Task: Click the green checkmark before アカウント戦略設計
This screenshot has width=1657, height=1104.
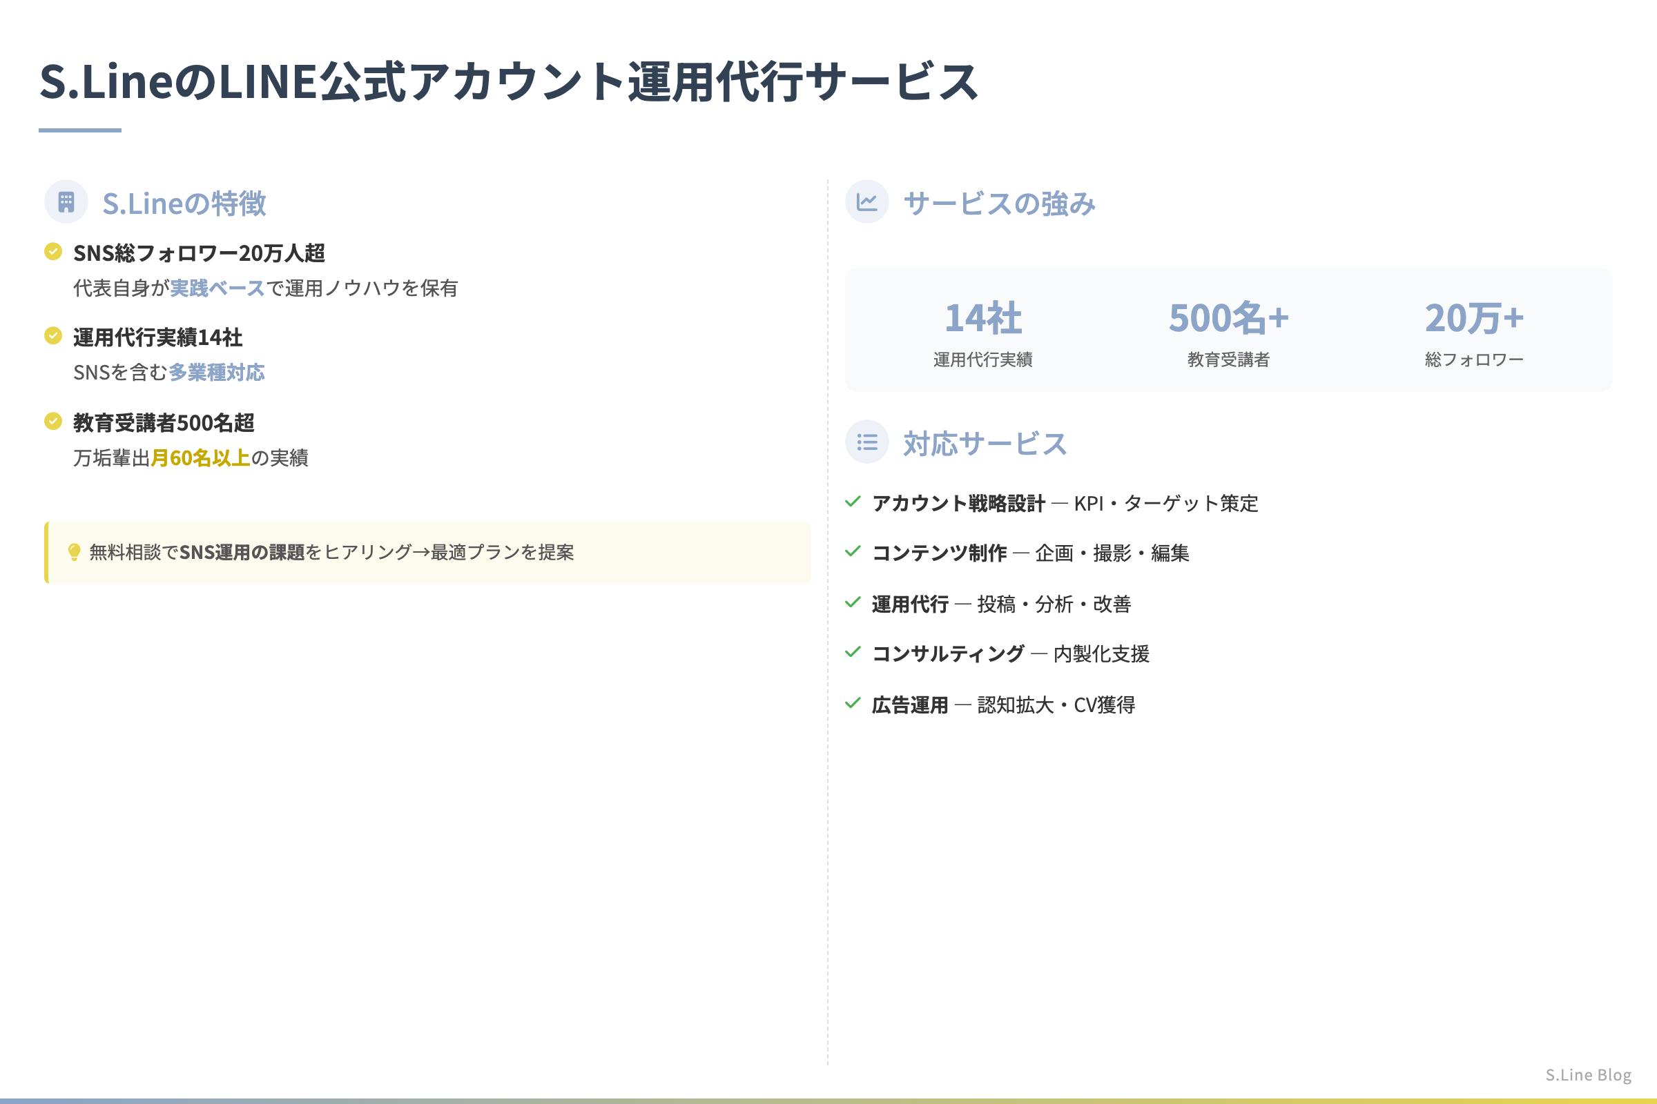Action: coord(853,502)
